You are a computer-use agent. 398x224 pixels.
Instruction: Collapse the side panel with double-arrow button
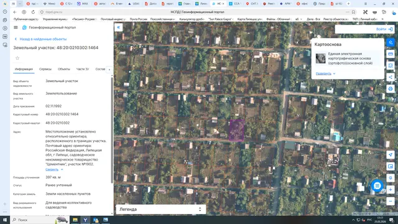point(119,27)
